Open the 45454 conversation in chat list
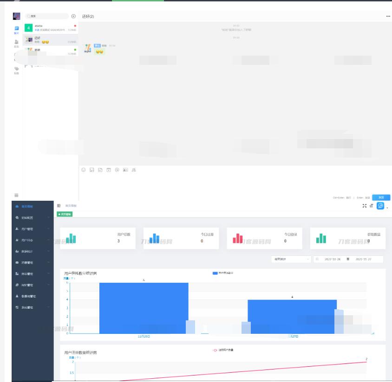 [x=50, y=28]
